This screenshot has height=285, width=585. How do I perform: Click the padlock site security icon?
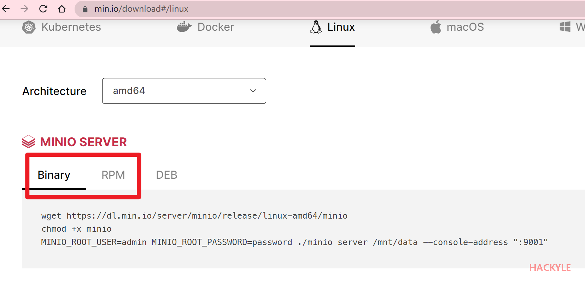85,9
